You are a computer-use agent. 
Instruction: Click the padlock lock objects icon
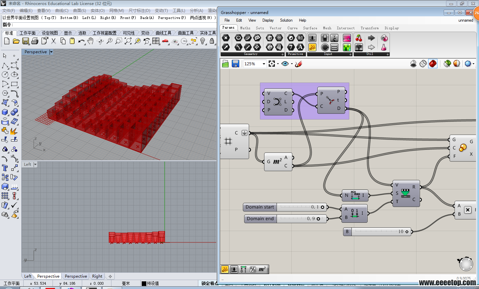(x=212, y=41)
